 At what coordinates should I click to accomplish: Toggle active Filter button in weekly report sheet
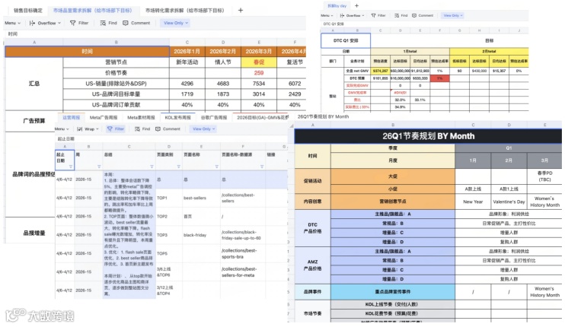(116, 129)
